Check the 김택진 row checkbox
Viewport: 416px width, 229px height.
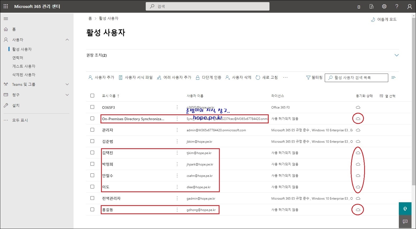click(92, 152)
